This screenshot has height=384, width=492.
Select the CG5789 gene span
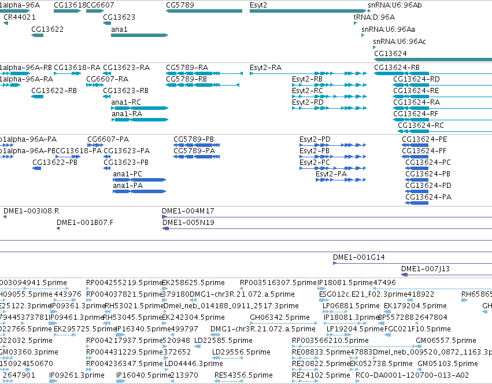(x=204, y=11)
